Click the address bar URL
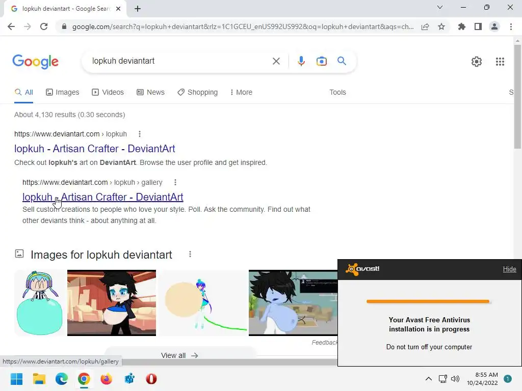This screenshot has width=522, height=391. (x=243, y=26)
